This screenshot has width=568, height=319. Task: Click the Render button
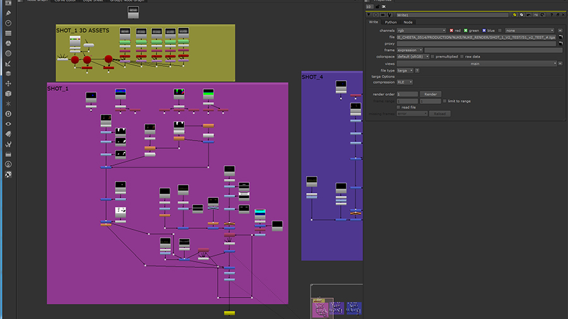point(430,94)
